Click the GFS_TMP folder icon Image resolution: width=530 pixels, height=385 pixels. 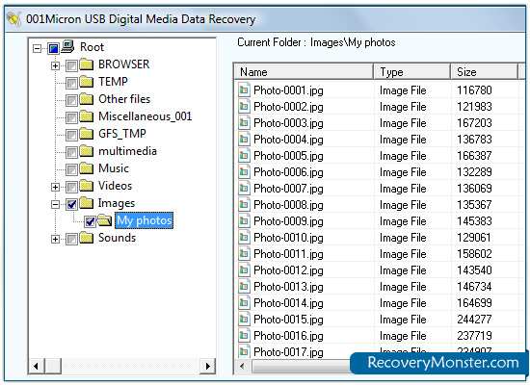[87, 134]
